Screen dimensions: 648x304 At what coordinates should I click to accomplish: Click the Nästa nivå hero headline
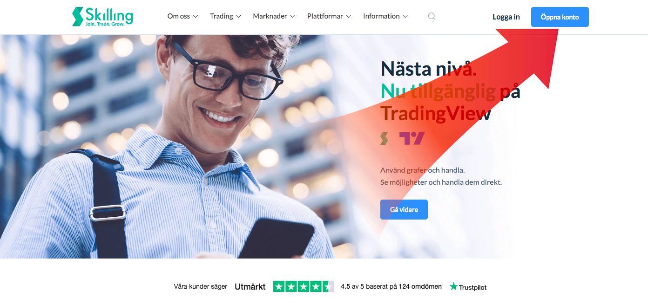428,69
